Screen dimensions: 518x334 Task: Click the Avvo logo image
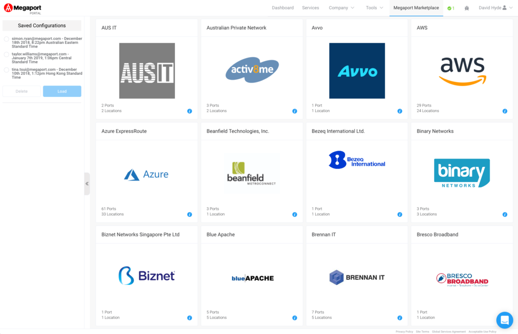pos(357,71)
